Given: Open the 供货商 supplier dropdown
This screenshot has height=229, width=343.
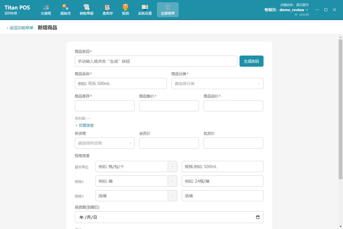Looking at the screenshot, I should point(104,143).
